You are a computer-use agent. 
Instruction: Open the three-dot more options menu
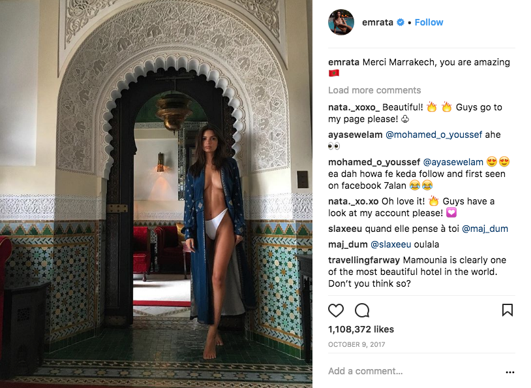(x=509, y=372)
